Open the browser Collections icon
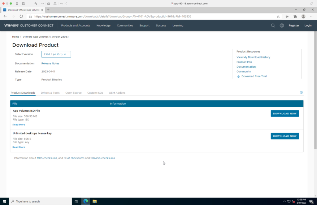 pyautogui.click(x=295, y=16)
